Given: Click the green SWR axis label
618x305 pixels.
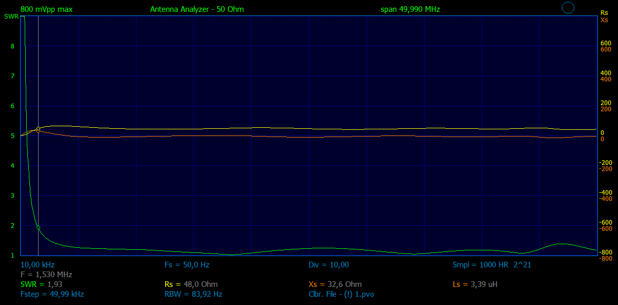Looking at the screenshot, I should point(11,16).
